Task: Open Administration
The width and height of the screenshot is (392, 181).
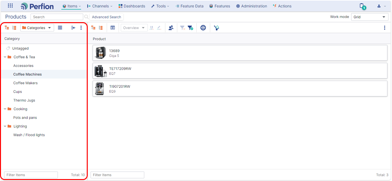Action: tap(252, 6)
